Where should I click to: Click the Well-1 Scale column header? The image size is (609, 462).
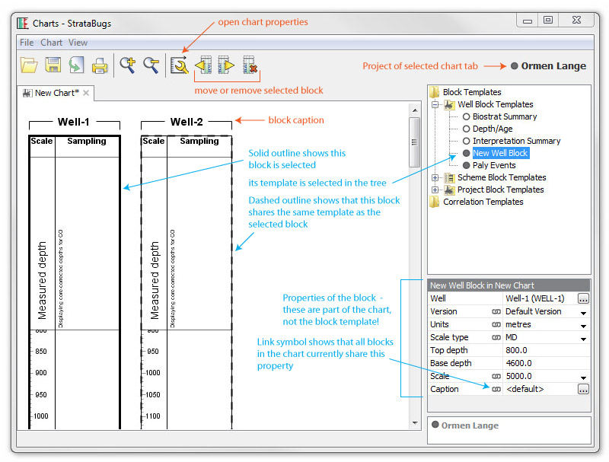click(x=42, y=142)
